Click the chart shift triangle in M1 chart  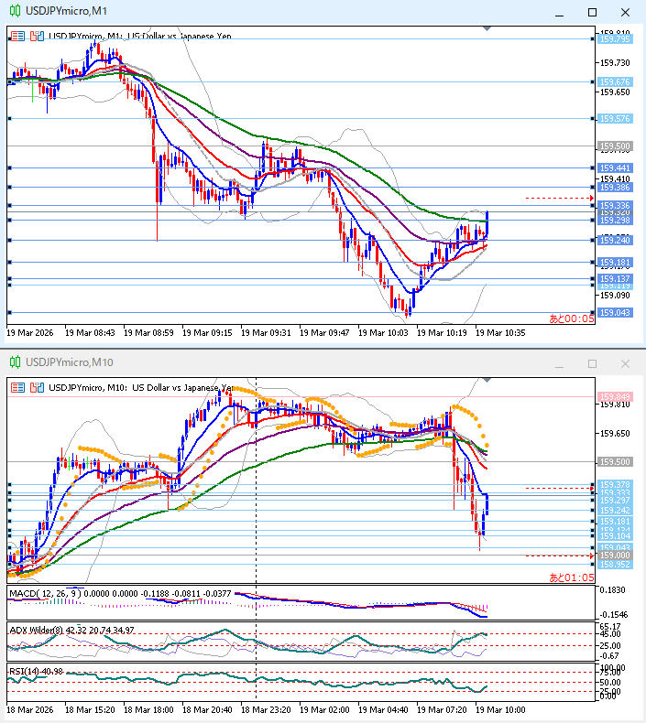(x=487, y=30)
